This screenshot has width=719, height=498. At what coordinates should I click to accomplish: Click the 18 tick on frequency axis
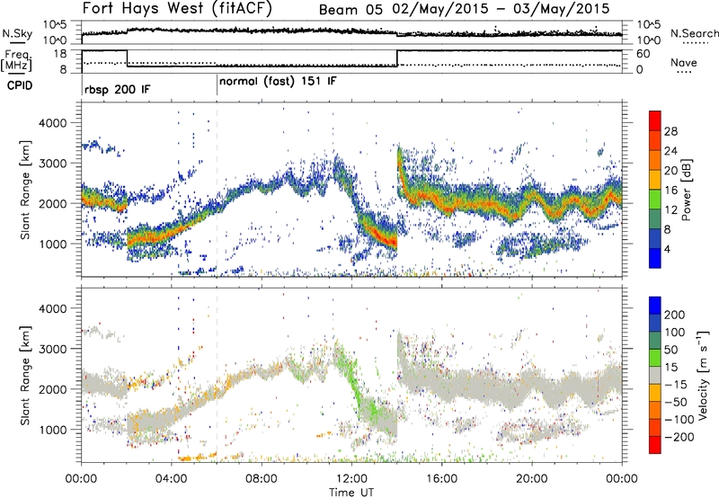(60, 53)
